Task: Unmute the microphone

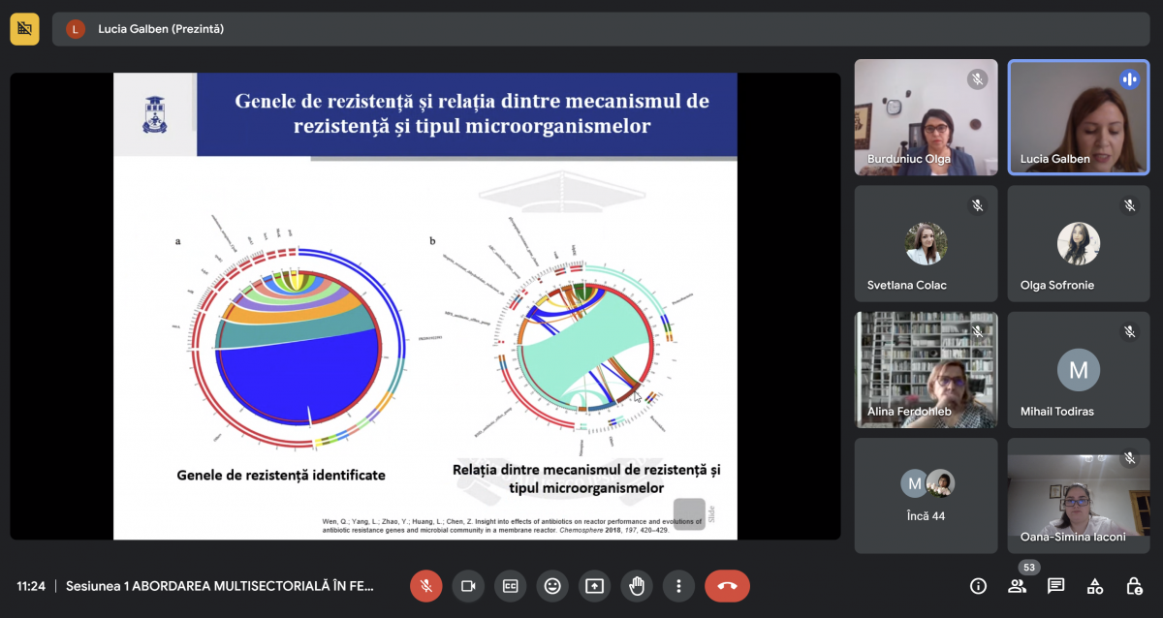Action: 424,586
